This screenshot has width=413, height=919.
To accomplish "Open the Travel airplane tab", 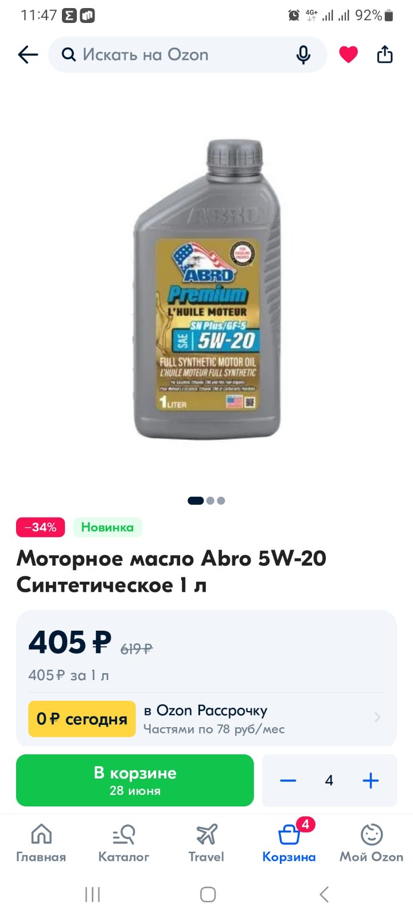I will click(x=206, y=843).
